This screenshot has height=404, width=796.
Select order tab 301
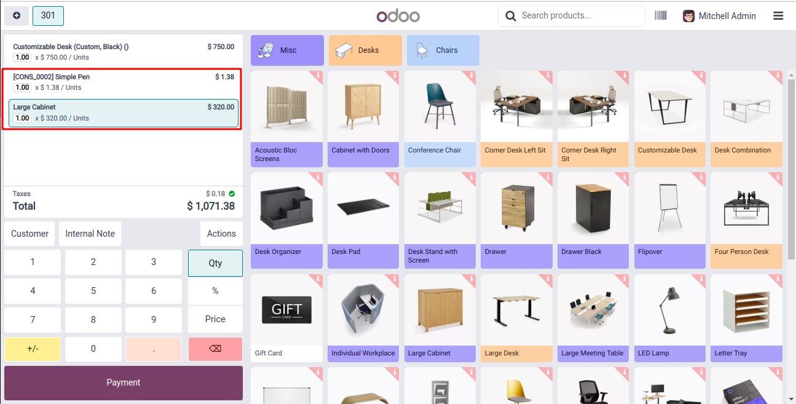(x=48, y=15)
